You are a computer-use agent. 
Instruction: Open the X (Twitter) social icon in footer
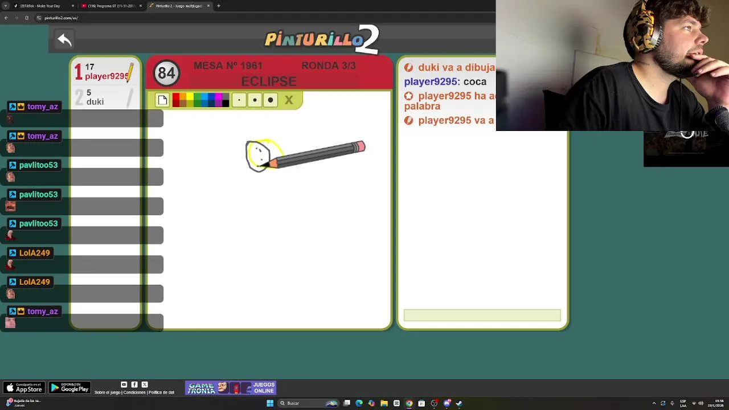(145, 384)
